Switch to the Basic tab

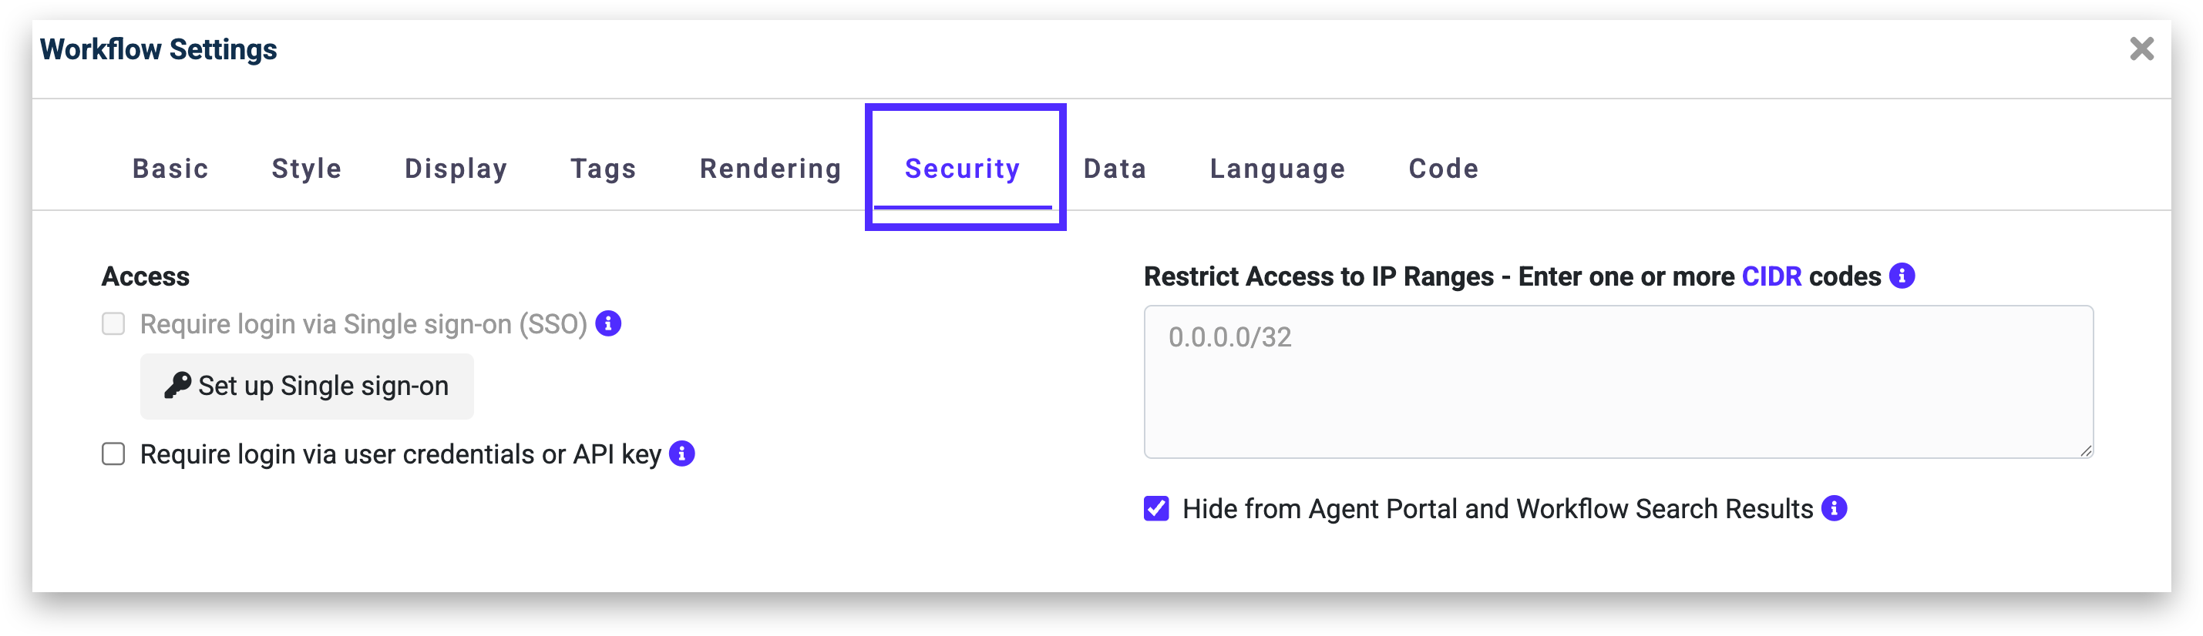point(170,169)
